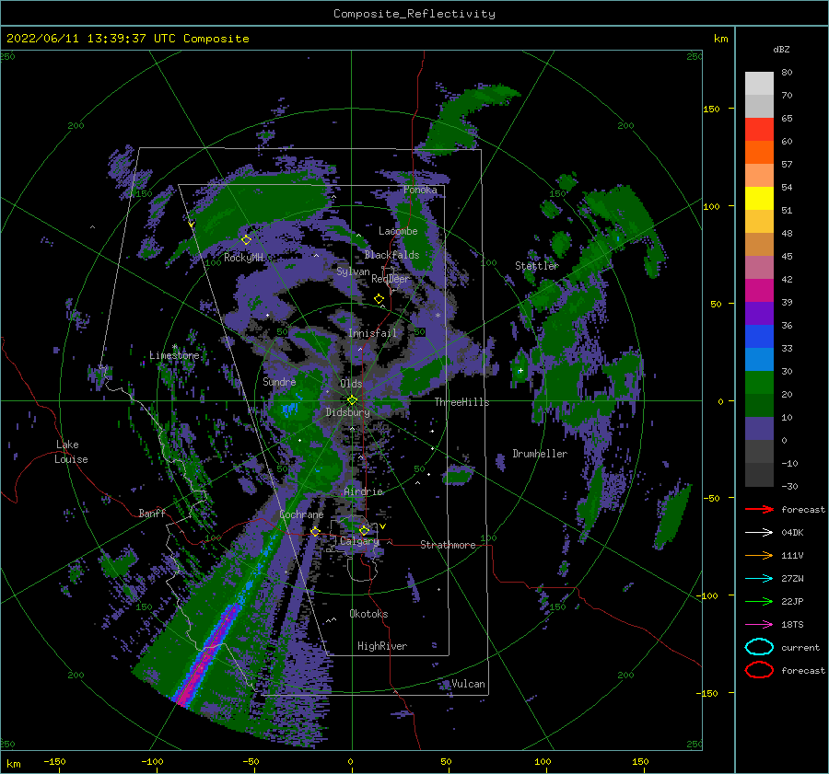
Task: Click the Olds city label
Action: (351, 384)
